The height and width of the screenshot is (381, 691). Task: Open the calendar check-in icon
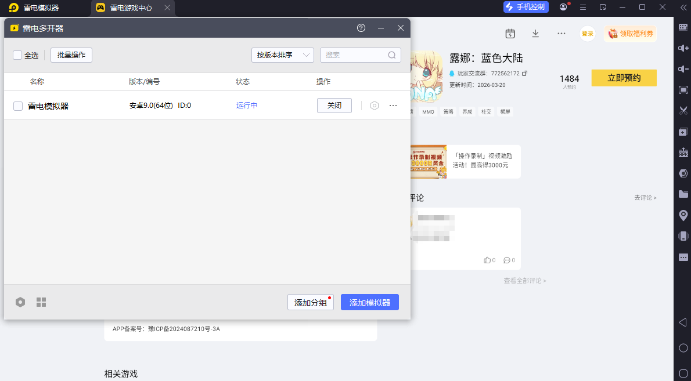510,34
